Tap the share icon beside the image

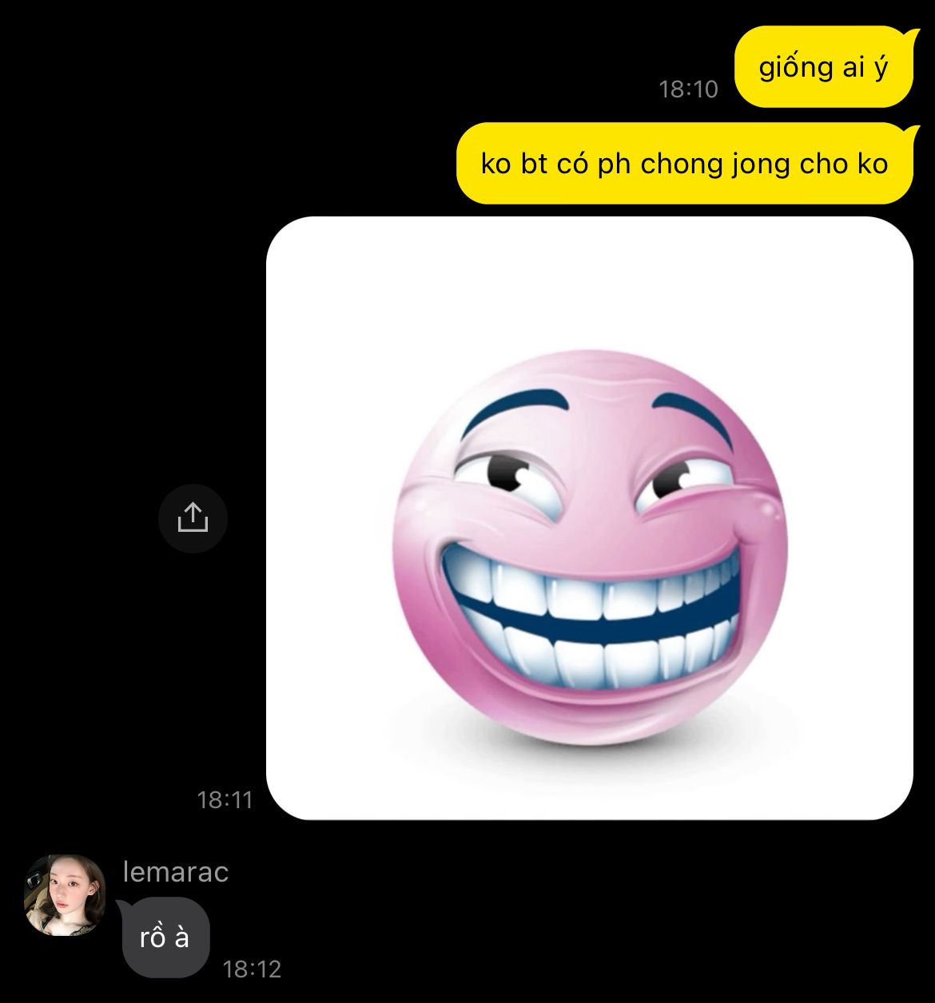click(193, 518)
